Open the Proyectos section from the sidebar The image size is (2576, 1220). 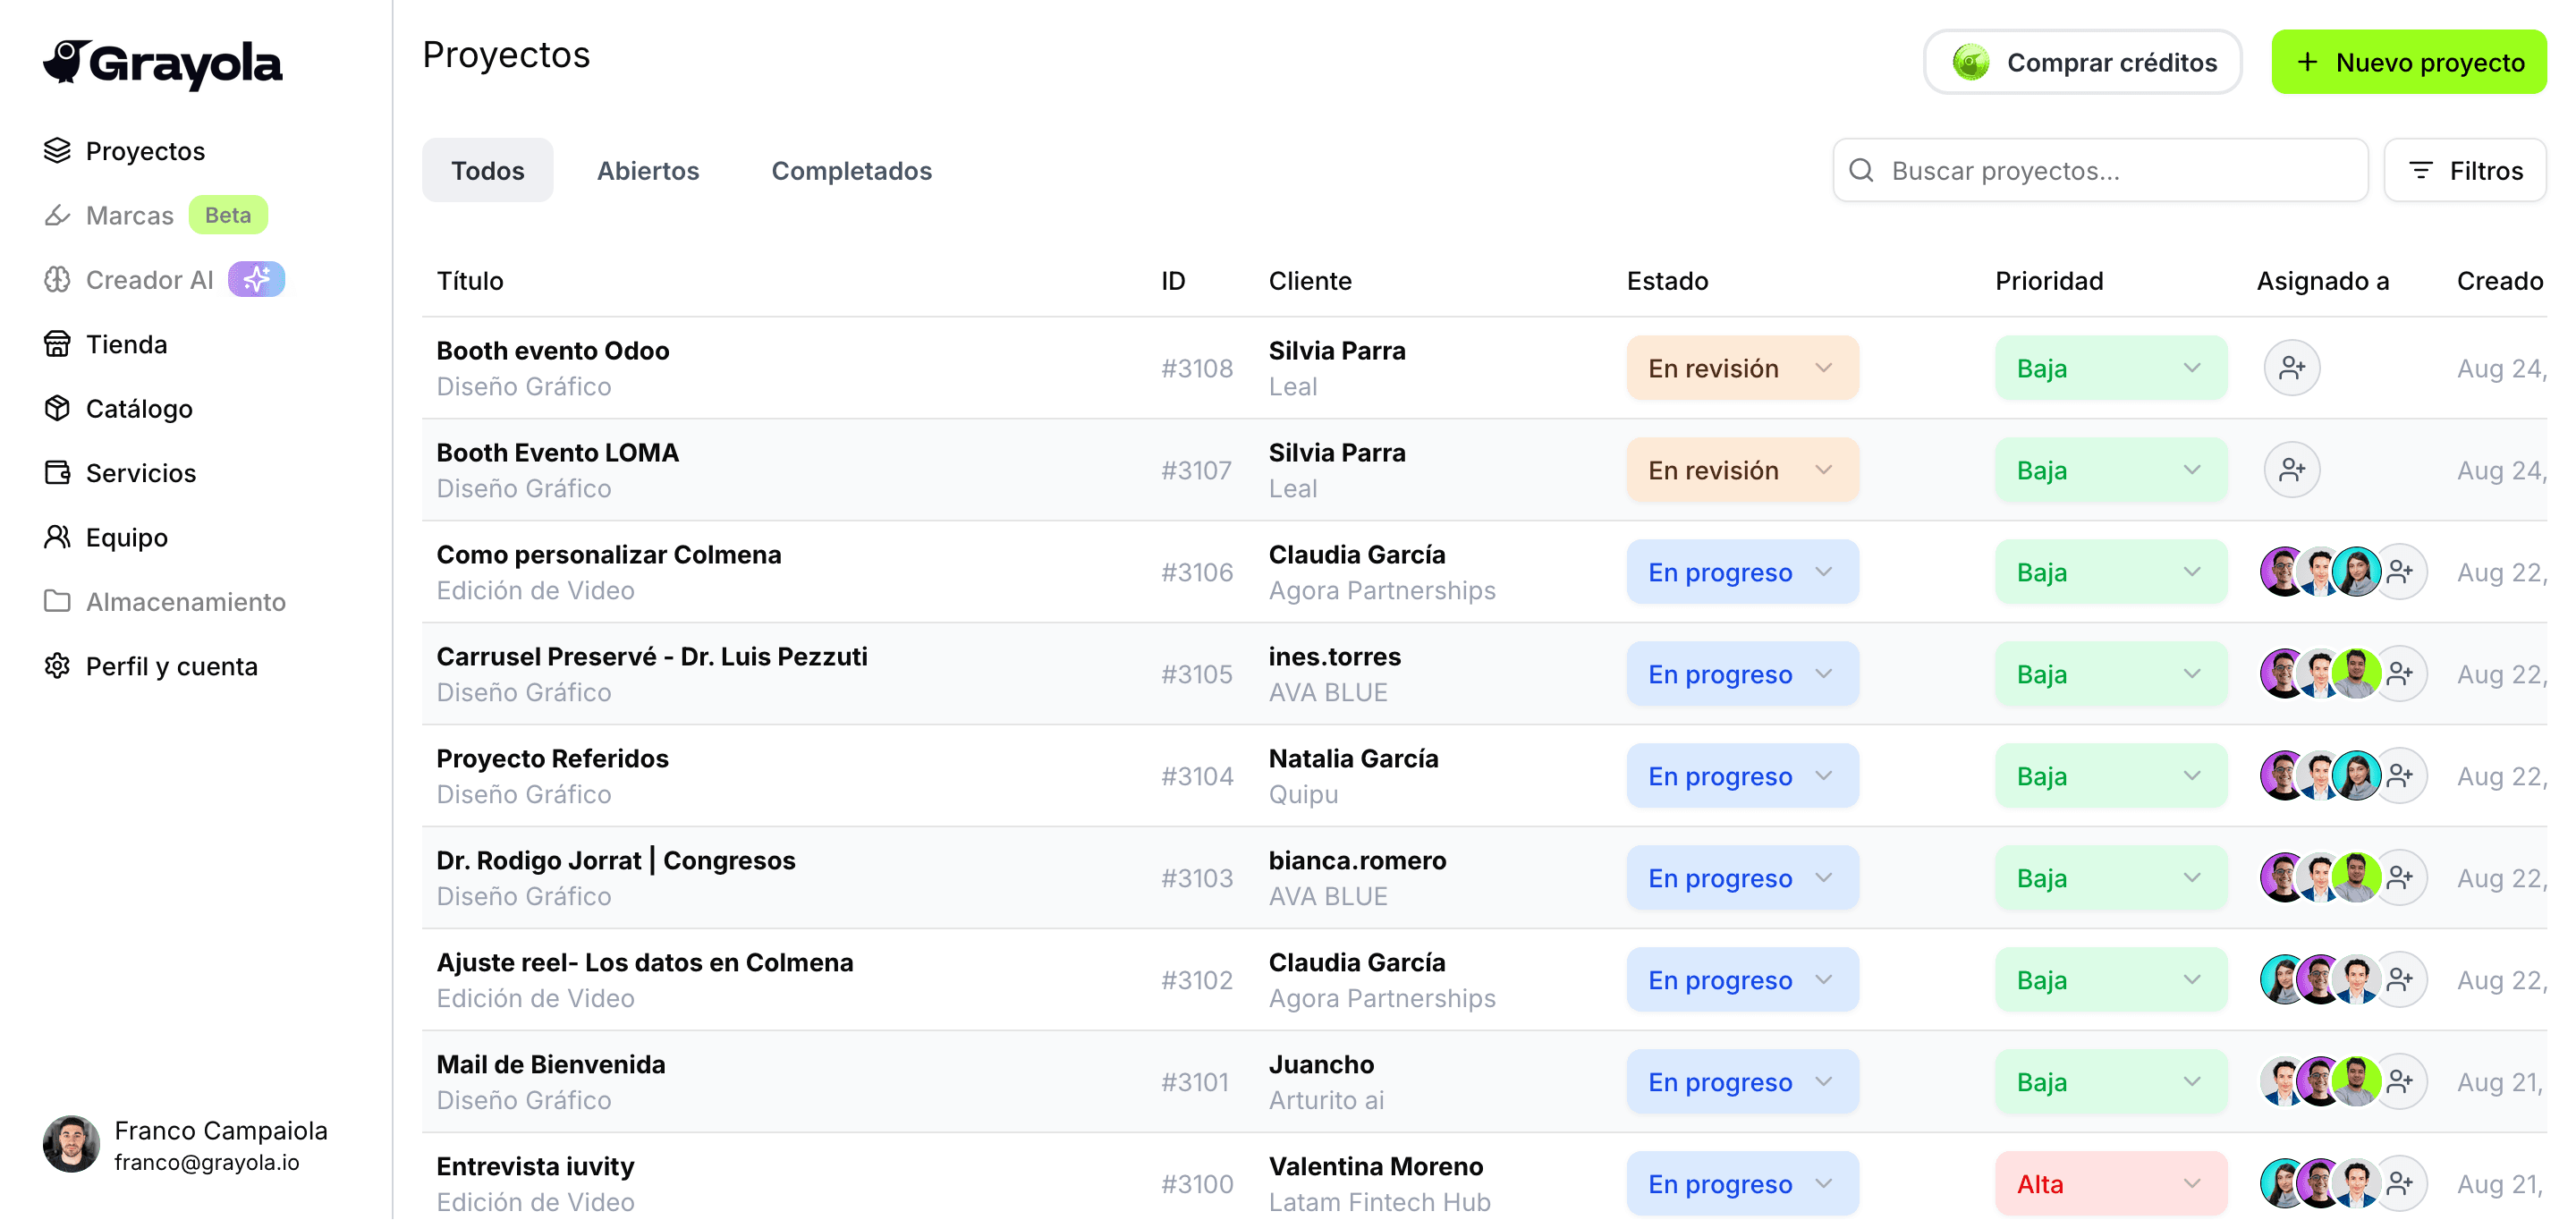point(145,151)
